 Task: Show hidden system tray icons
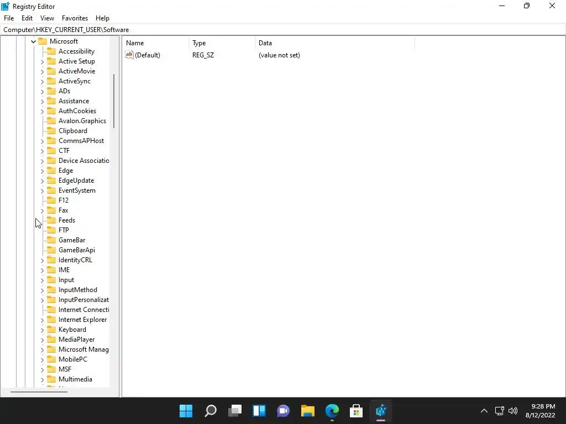click(484, 411)
